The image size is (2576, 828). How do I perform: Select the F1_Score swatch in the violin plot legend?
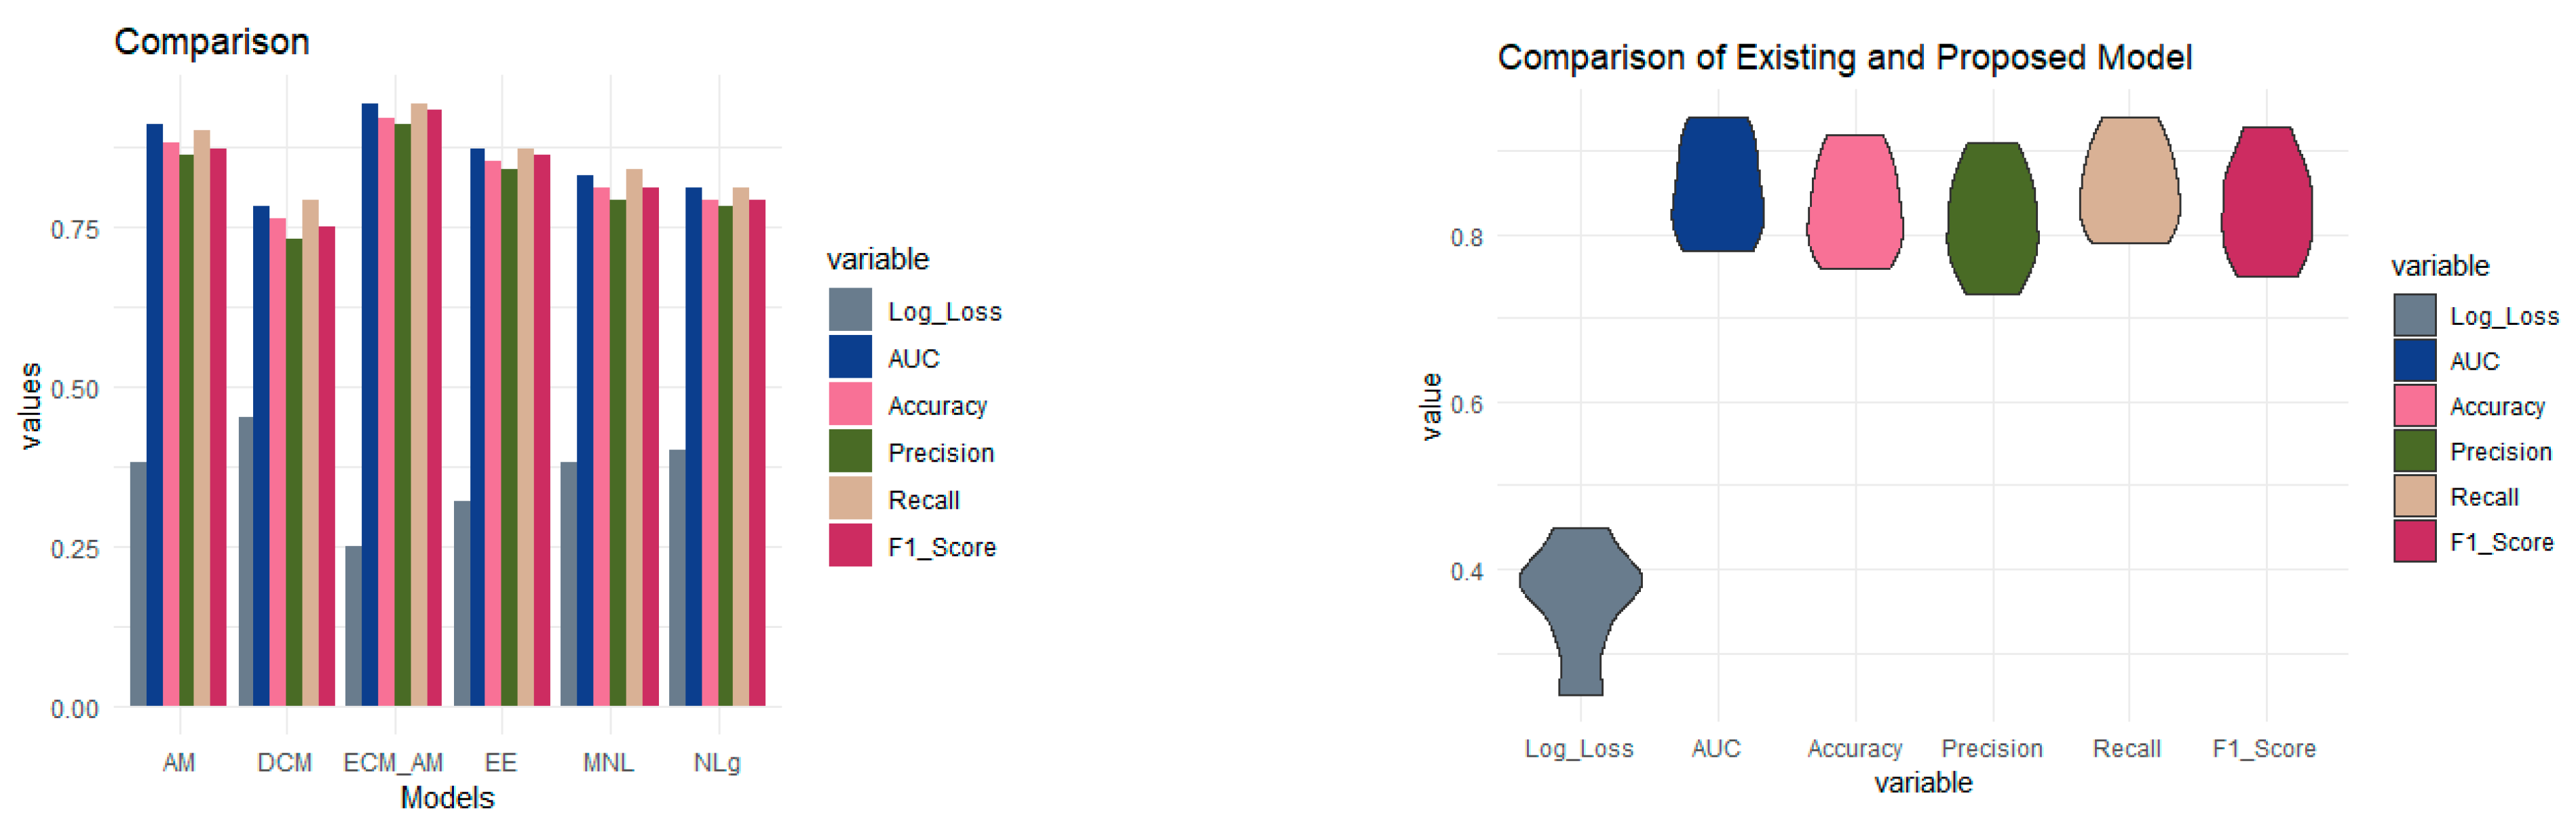[2414, 541]
